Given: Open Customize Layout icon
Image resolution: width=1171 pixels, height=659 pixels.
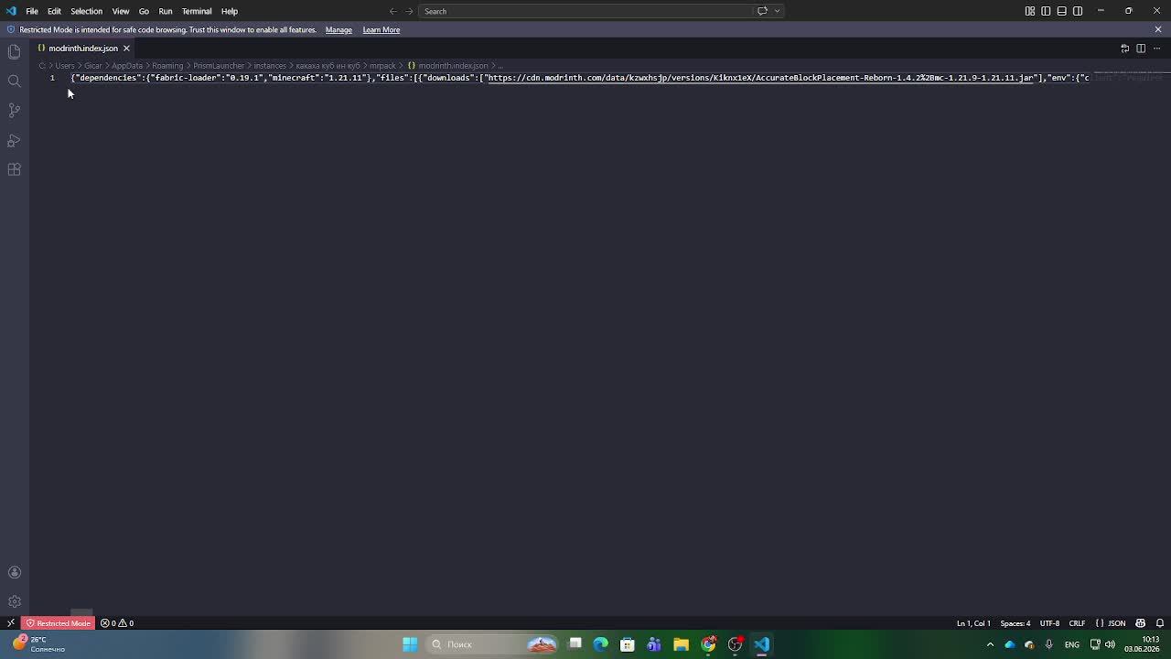Looking at the screenshot, I should [x=1030, y=11].
